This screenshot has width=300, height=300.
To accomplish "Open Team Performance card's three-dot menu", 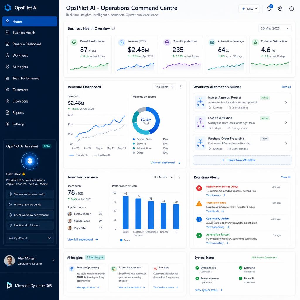I will click(180, 177).
